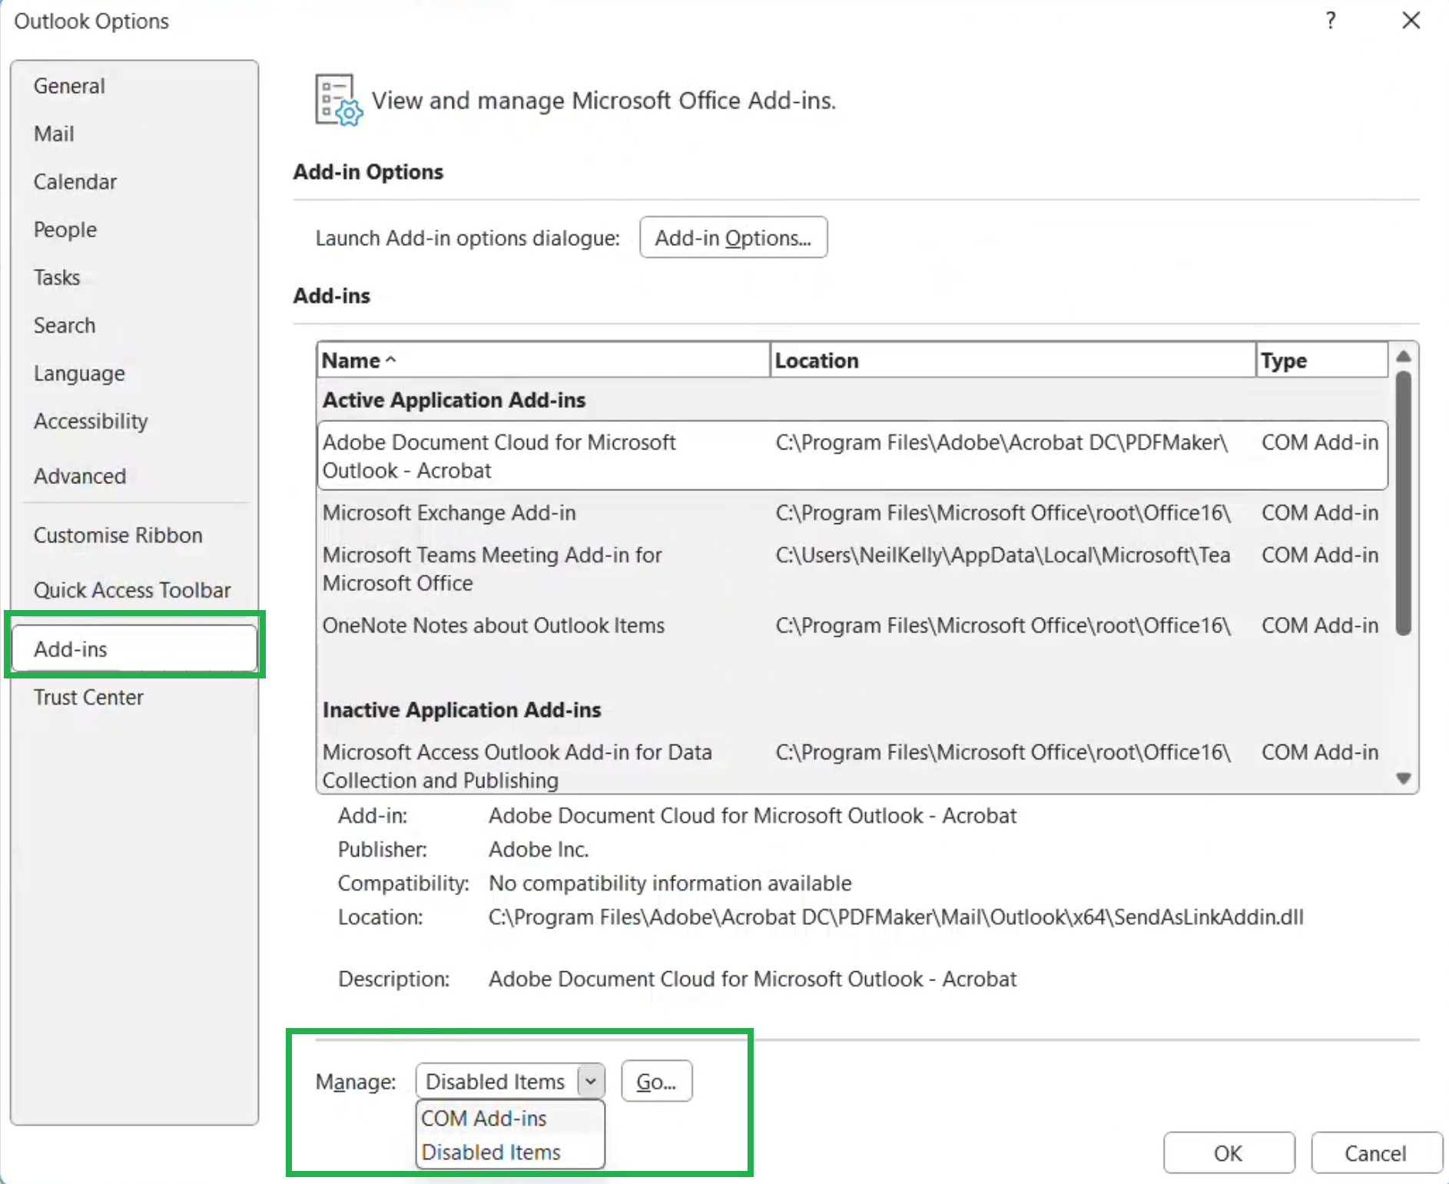The height and width of the screenshot is (1184, 1449).
Task: Click the add-ins list scroll down arrow
Action: click(x=1404, y=778)
